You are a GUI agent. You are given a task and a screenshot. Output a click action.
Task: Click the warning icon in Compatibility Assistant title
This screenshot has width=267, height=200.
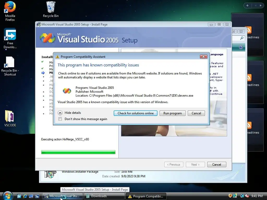pos(57,57)
